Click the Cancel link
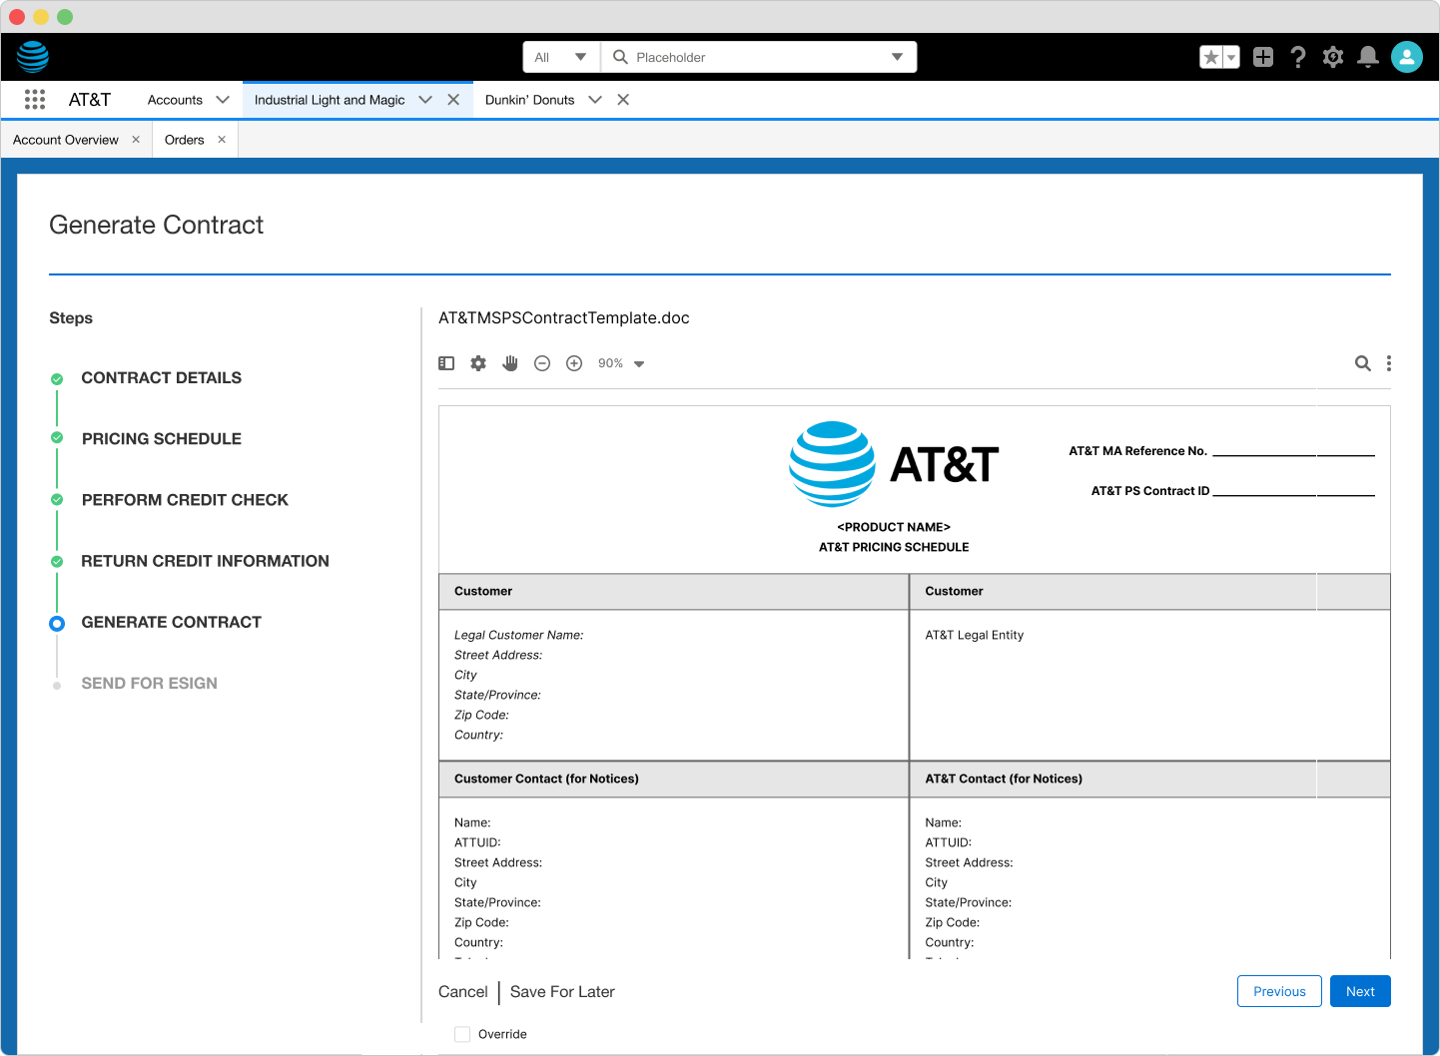Viewport: 1440px width, 1056px height. tap(463, 992)
